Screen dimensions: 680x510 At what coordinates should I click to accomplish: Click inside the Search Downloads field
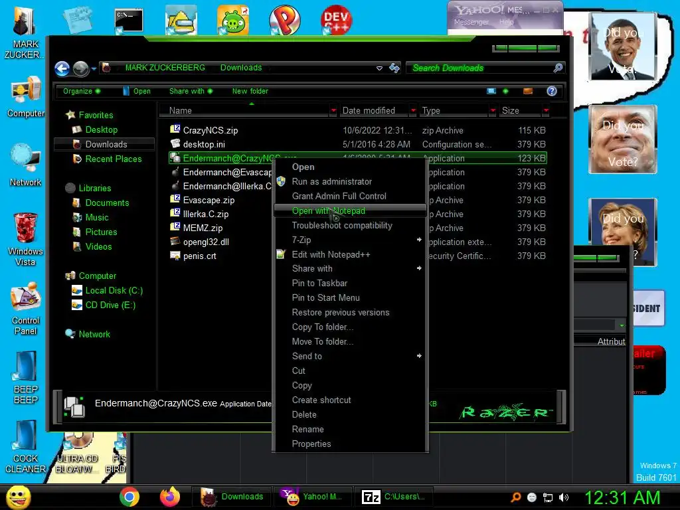479,68
